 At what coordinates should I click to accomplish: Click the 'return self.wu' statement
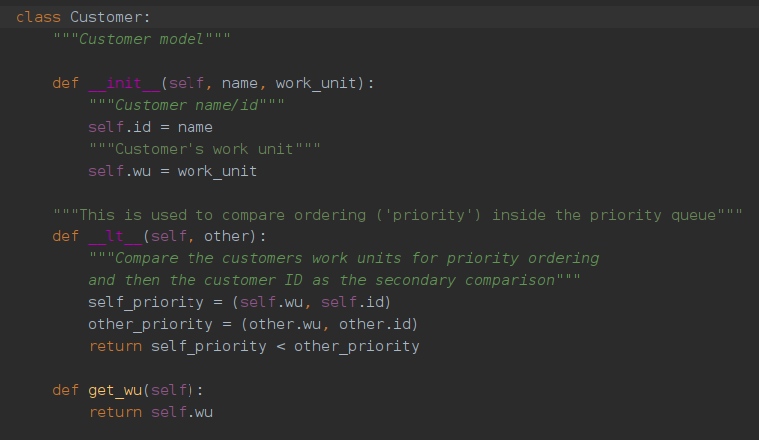[x=151, y=412]
